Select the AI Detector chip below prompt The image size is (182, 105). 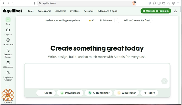pyautogui.click(x=126, y=93)
